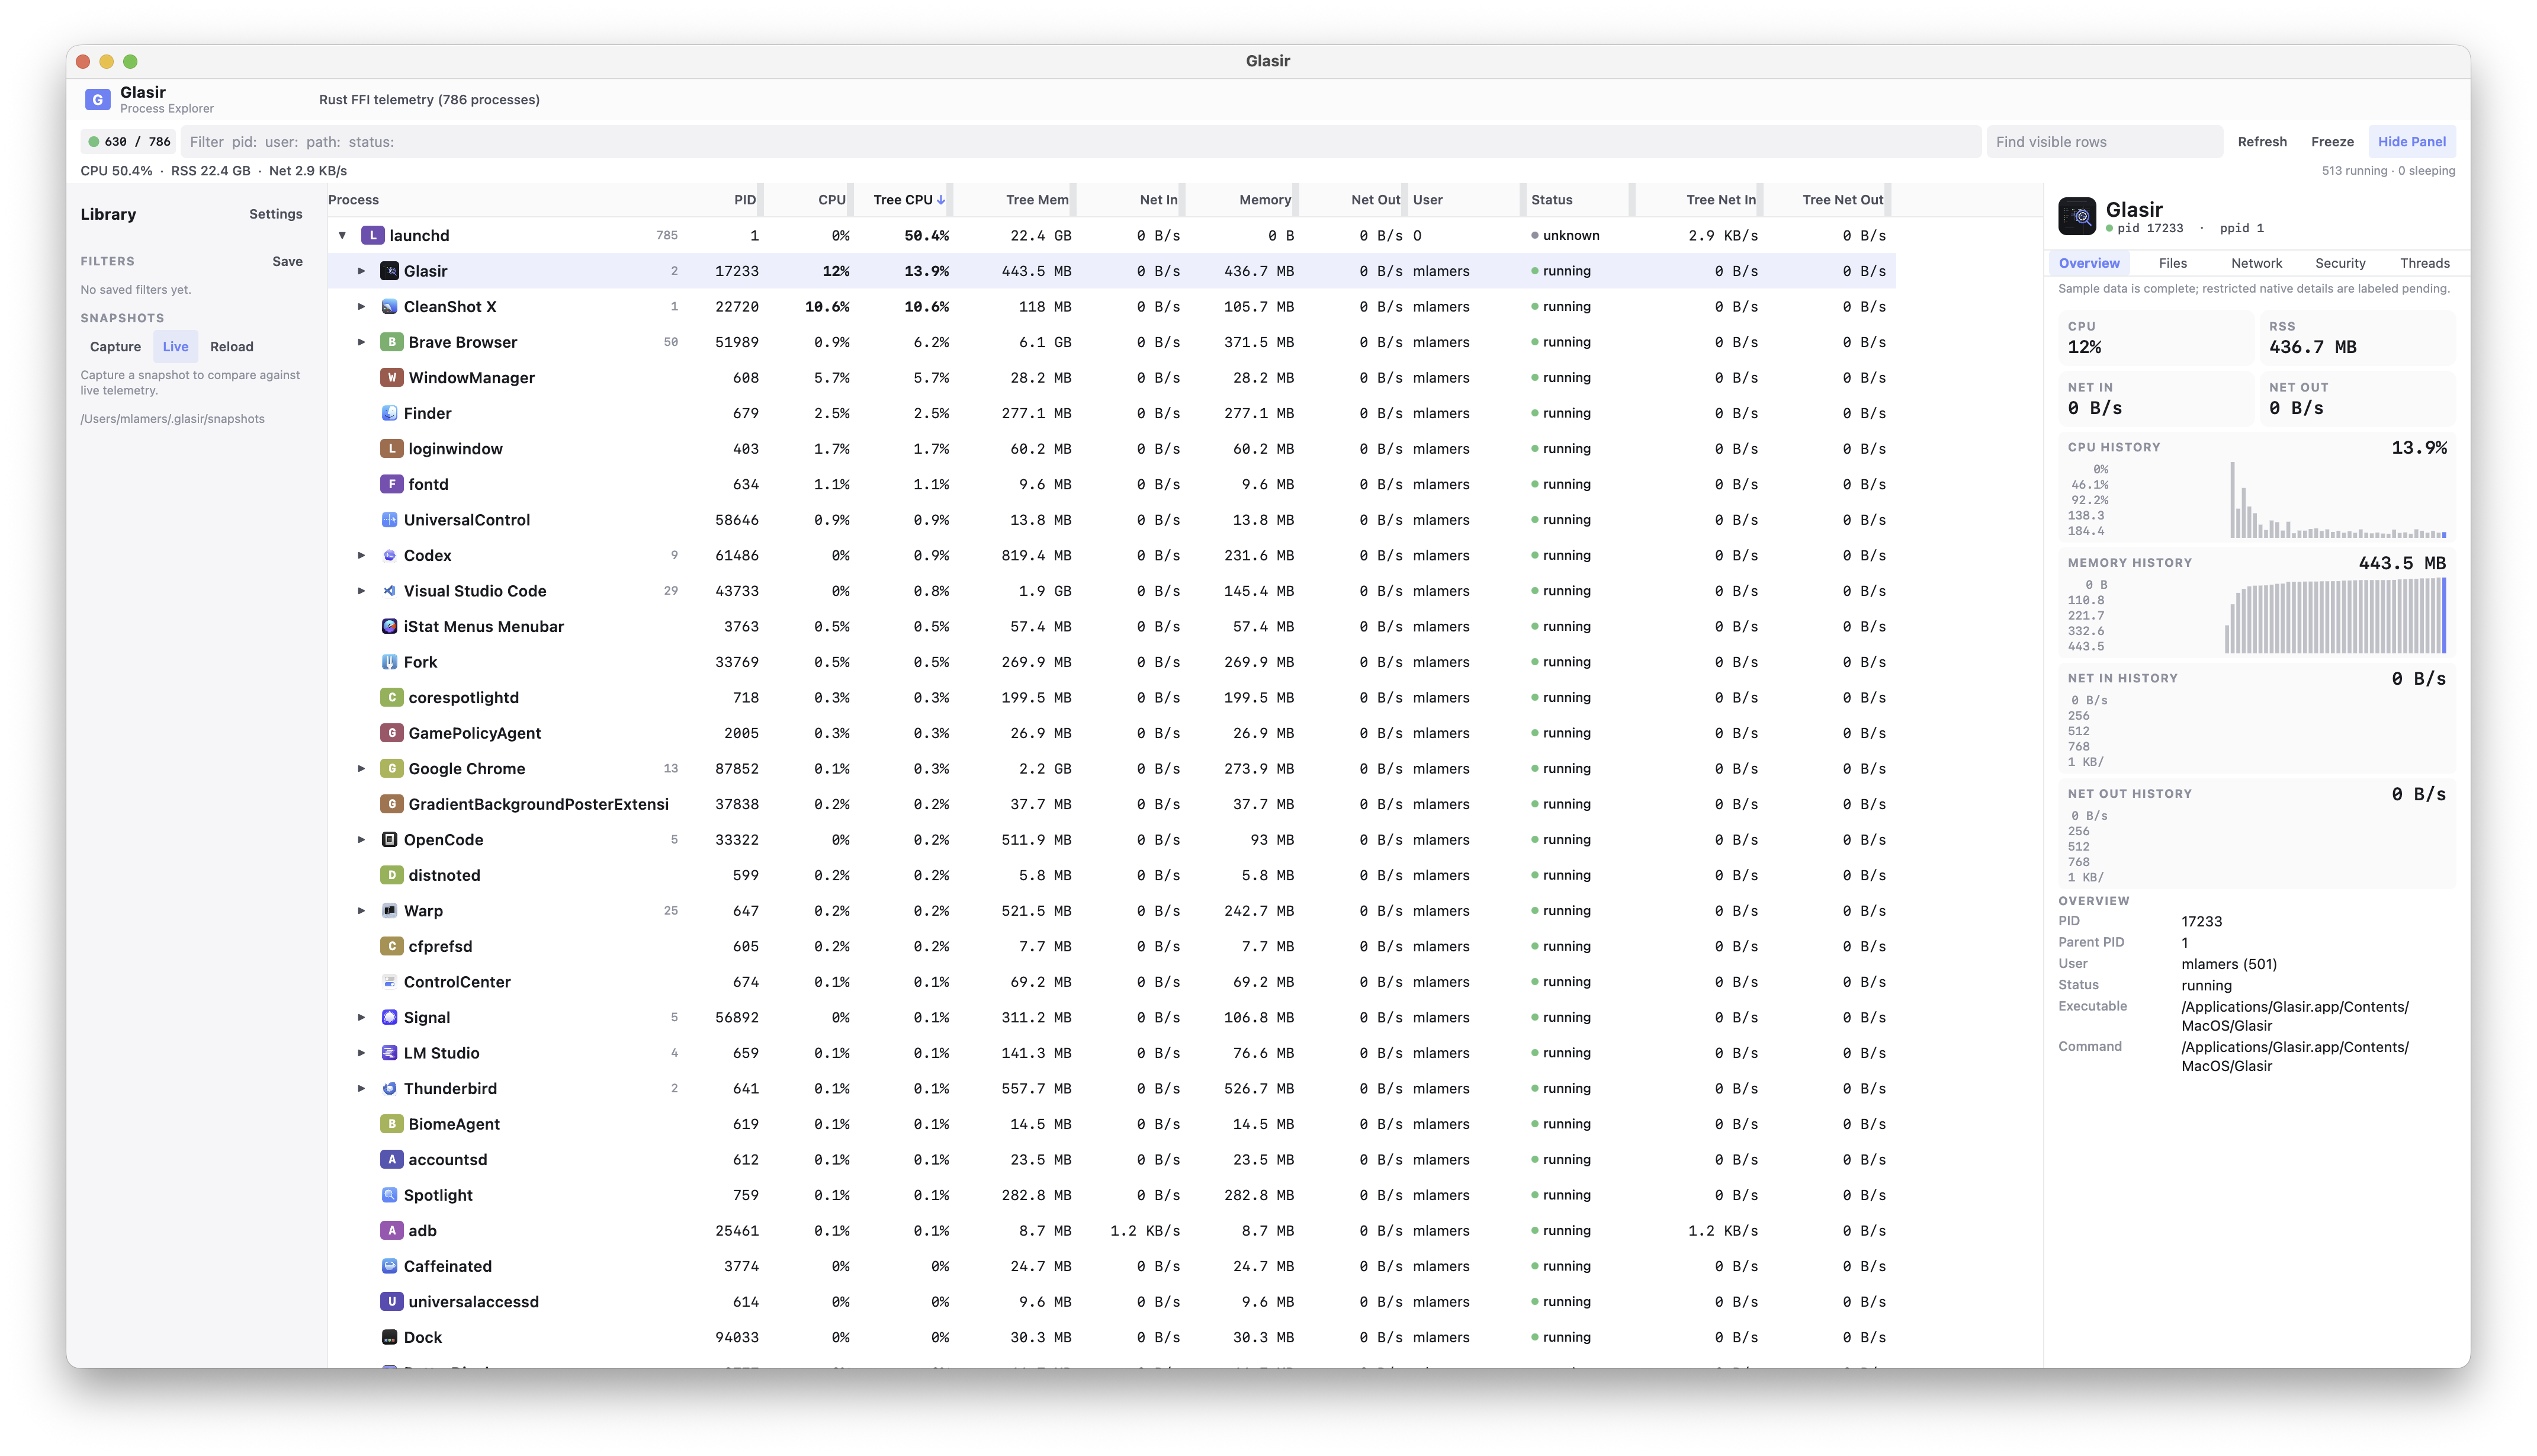Click the launchd process icon
This screenshot has height=1456, width=2537.
point(372,235)
